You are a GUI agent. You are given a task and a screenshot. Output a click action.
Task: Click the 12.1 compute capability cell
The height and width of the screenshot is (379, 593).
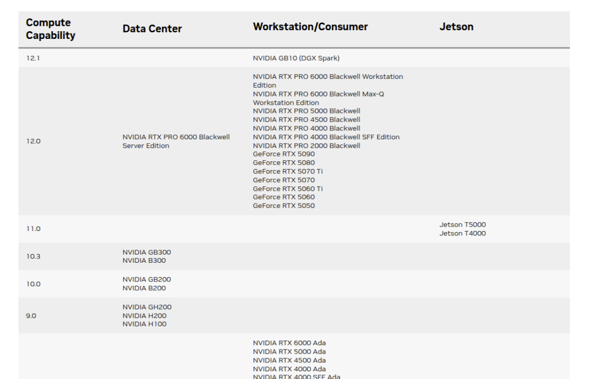click(x=33, y=58)
